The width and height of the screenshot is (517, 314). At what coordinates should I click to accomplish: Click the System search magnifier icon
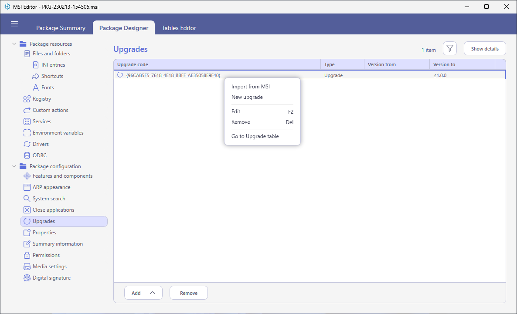pyautogui.click(x=27, y=198)
